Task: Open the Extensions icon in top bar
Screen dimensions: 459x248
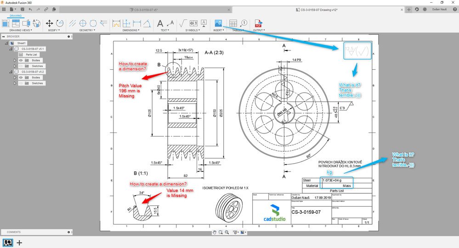Action: [x=417, y=9]
